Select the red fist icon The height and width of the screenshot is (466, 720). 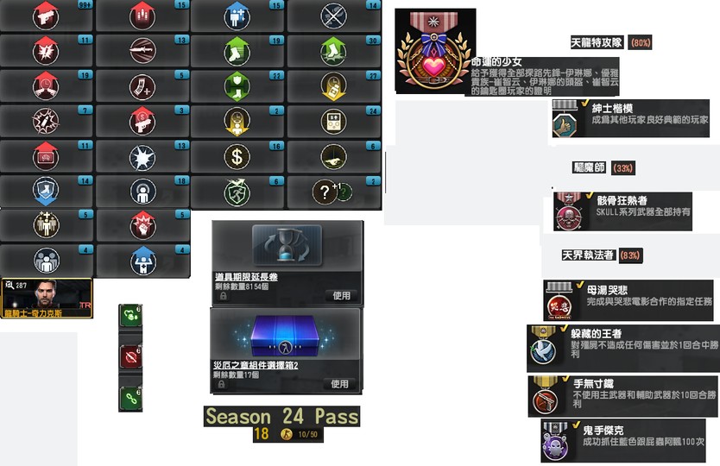[x=142, y=225]
